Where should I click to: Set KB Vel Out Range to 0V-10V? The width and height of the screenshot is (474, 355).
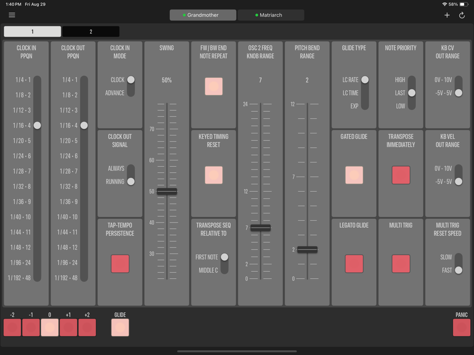click(x=443, y=169)
